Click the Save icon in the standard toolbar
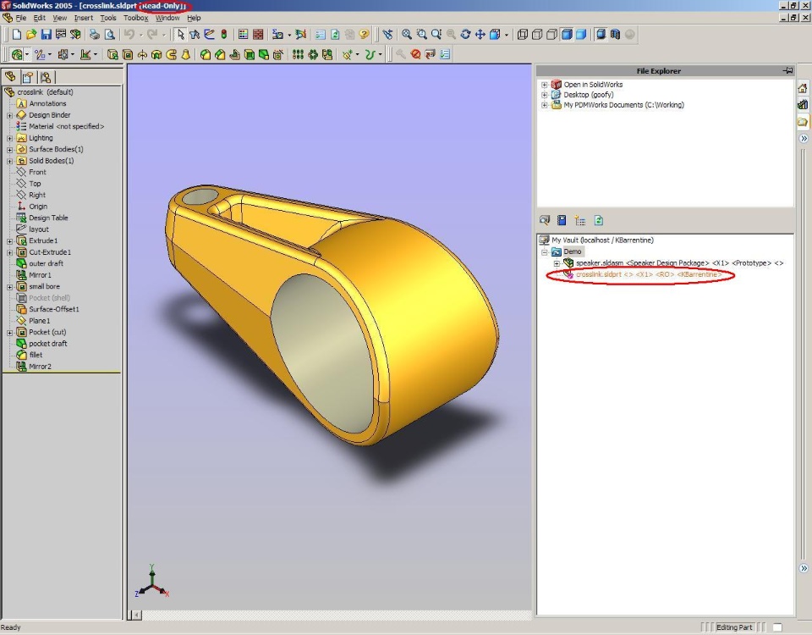 point(46,34)
